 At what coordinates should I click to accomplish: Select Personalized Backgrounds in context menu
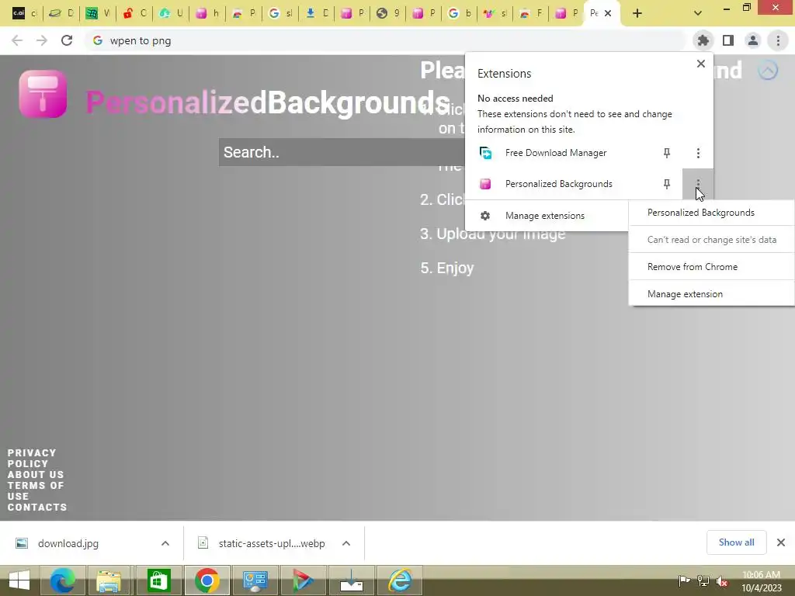pyautogui.click(x=711, y=213)
